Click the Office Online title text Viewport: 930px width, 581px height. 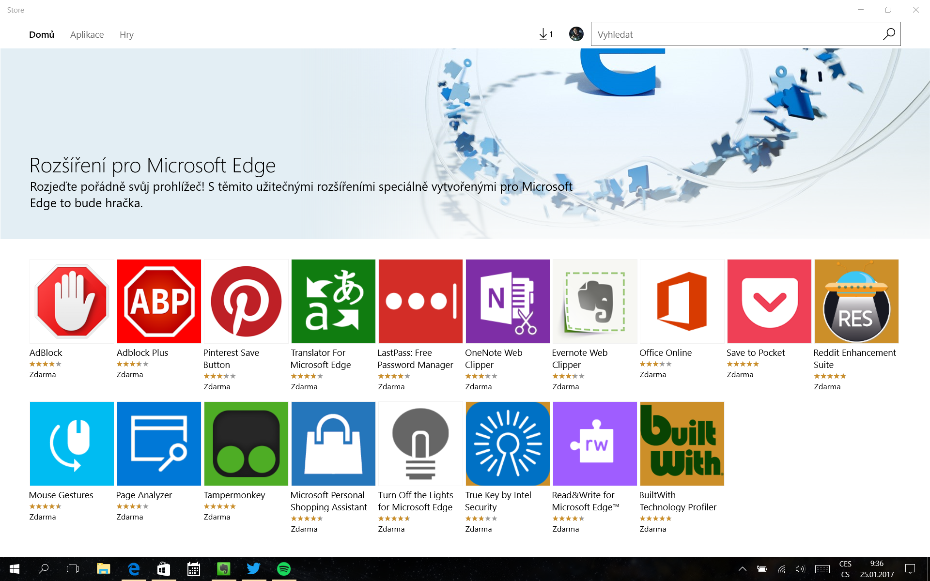pos(666,352)
